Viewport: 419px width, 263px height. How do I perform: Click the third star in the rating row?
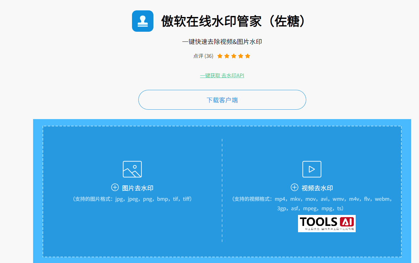click(234, 56)
